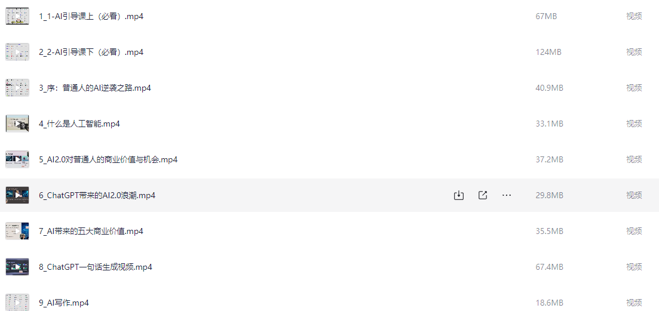
Task: Click the share icon on the highlighted row
Action: (483, 195)
